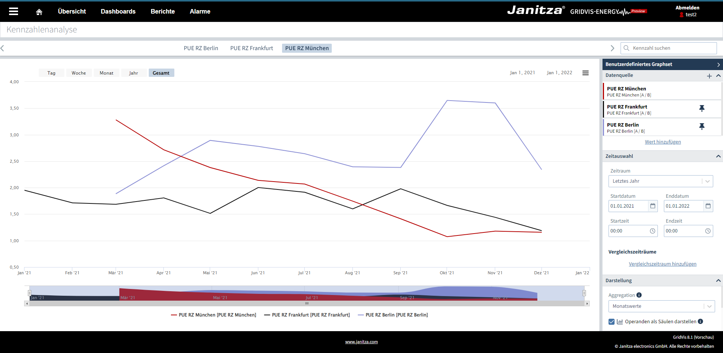Open the chart export menu icon
Viewport: 723px width, 353px height.
tap(585, 73)
